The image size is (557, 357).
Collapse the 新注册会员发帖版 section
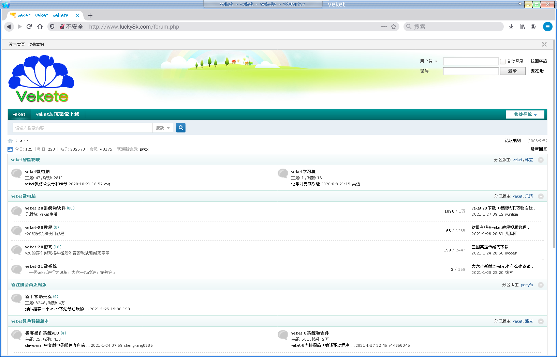pyautogui.click(x=540, y=285)
